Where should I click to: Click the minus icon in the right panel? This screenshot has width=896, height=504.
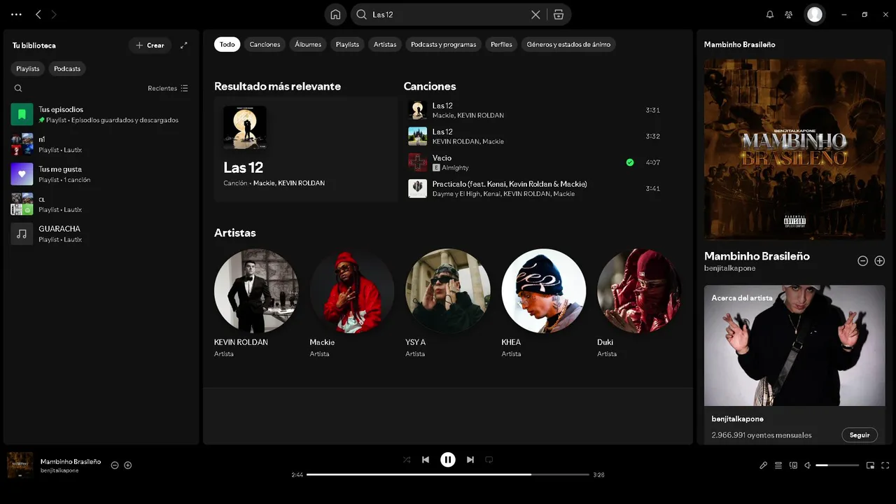click(x=863, y=261)
